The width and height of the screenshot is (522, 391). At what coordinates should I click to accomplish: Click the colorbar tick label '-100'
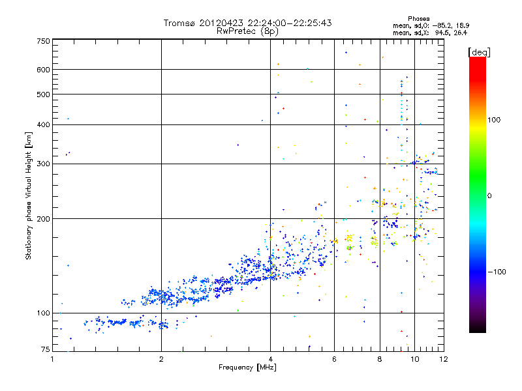tap(497, 272)
